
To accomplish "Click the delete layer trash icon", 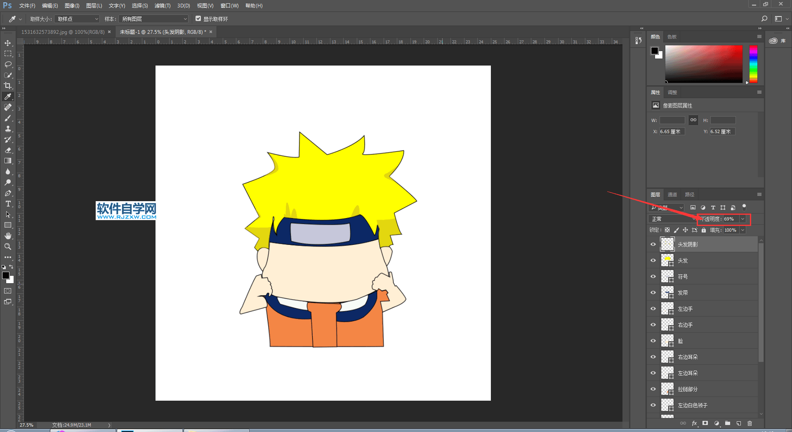I will [x=750, y=423].
